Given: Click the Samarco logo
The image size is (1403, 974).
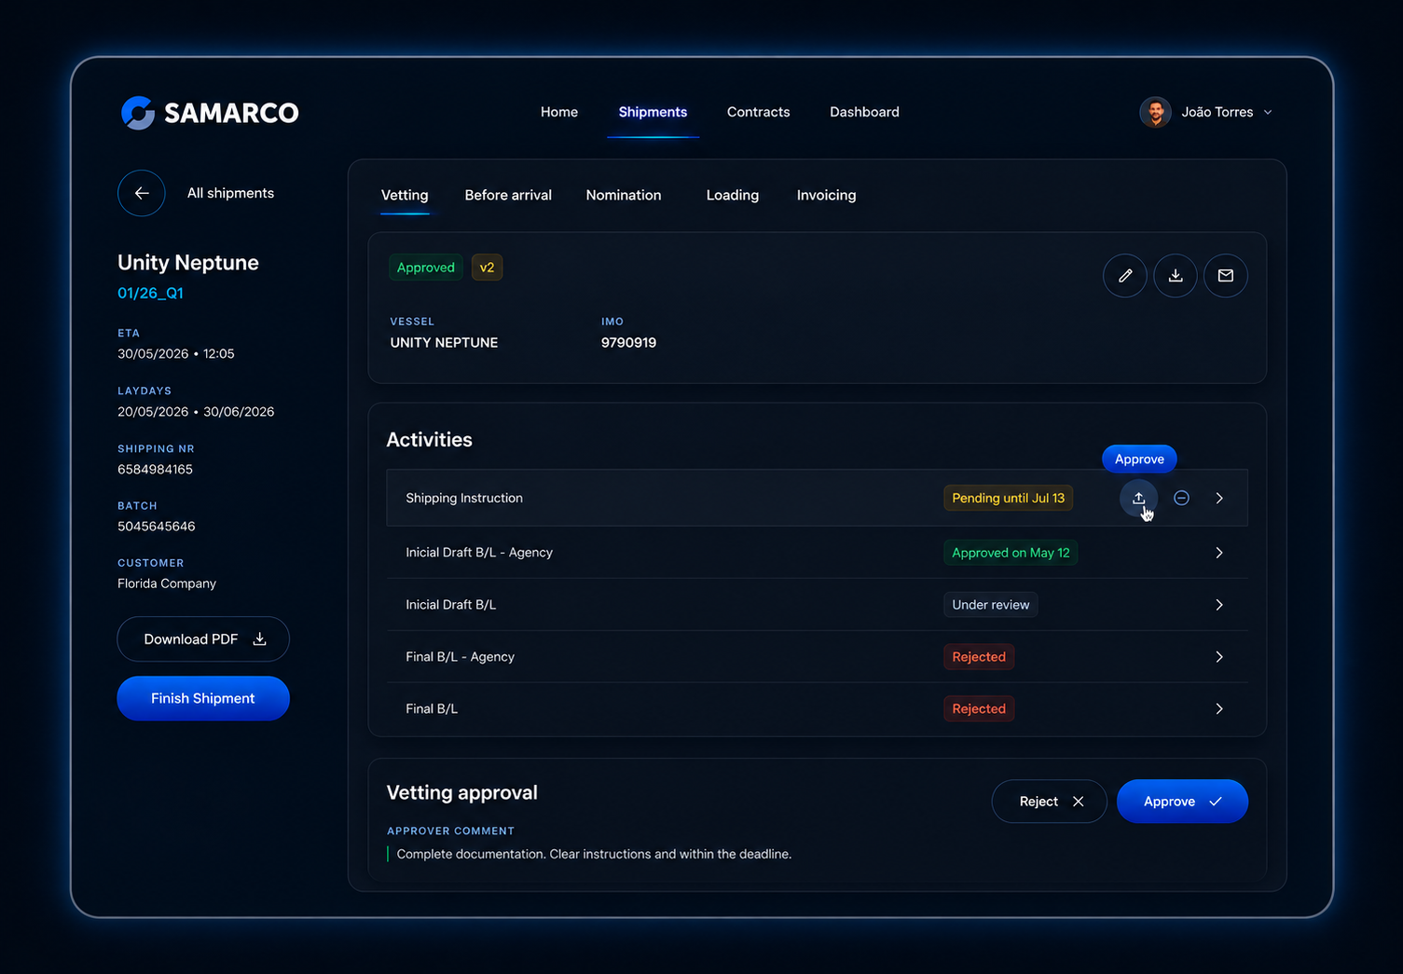Looking at the screenshot, I should (x=210, y=113).
